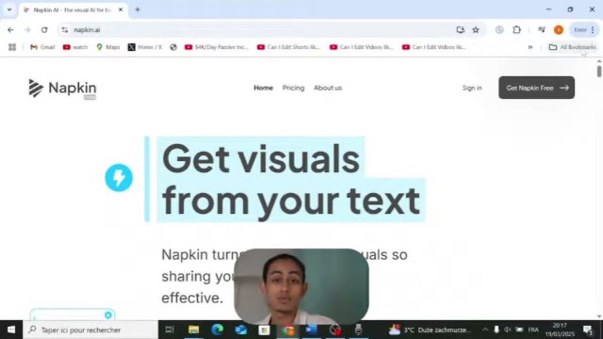Click the Get Napkin Free button
The height and width of the screenshot is (339, 603).
(536, 87)
